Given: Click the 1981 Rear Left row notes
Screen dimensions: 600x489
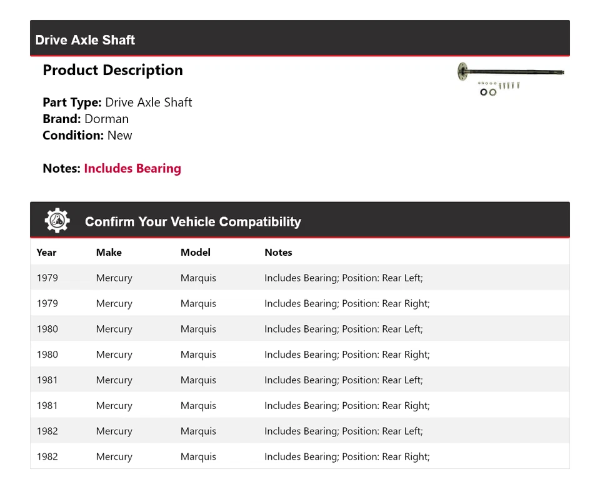Looking at the screenshot, I should [x=343, y=380].
